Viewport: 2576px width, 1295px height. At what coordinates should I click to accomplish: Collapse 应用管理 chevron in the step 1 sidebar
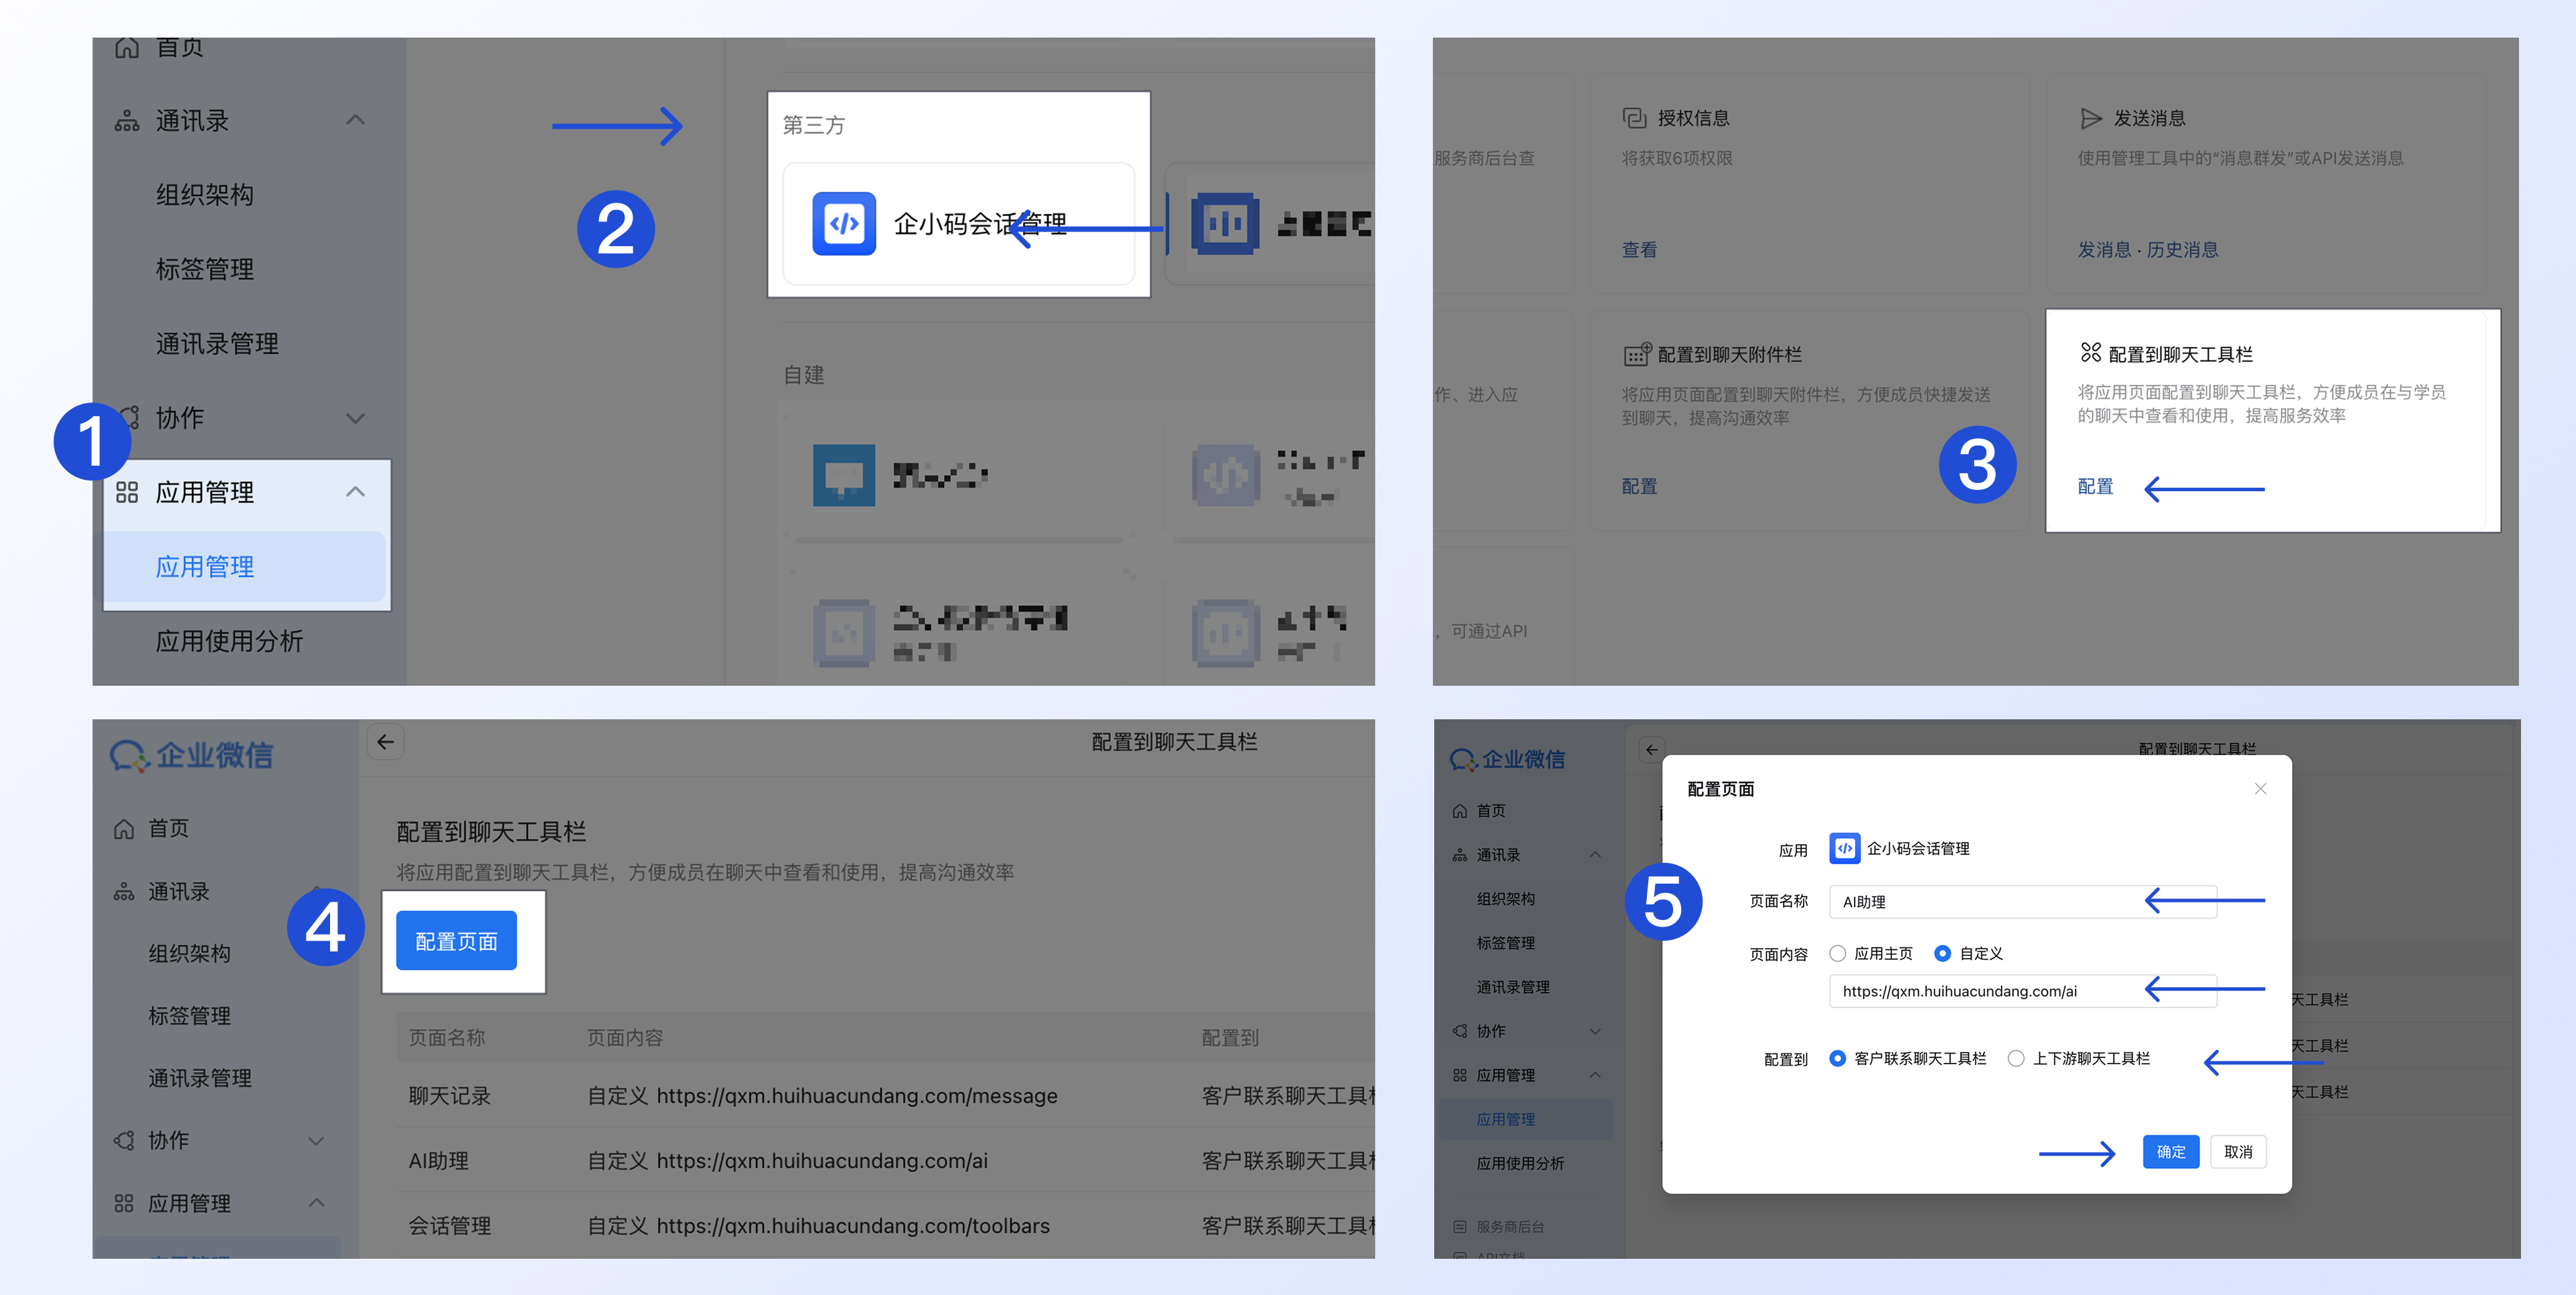click(355, 492)
